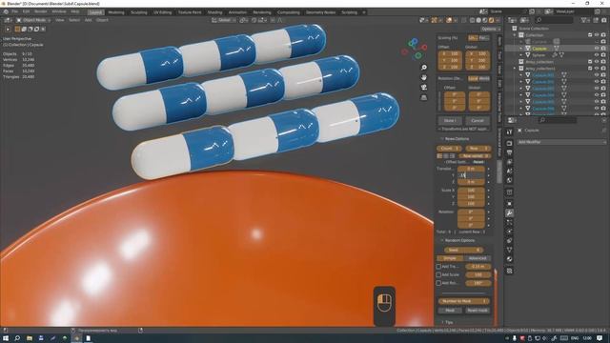The image size is (610, 343).
Task: Switch to the Geometry Nodes workspace tab
Action: click(320, 12)
